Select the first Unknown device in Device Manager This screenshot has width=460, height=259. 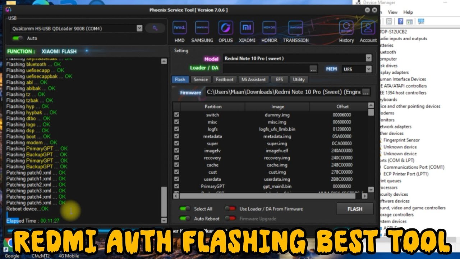pos(400,147)
